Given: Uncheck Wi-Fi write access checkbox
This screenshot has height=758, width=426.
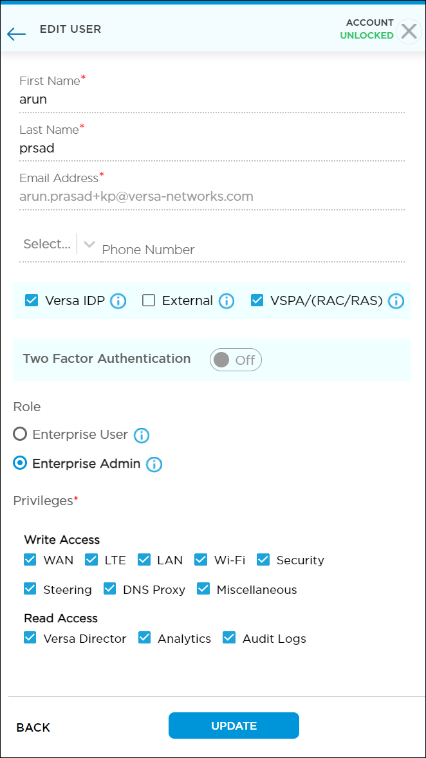Looking at the screenshot, I should tap(201, 560).
